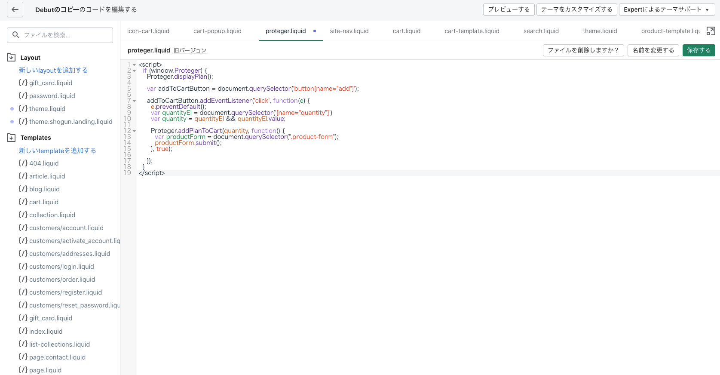
Task: Click the file icon next to page.contact.liquid
Action: (23, 357)
